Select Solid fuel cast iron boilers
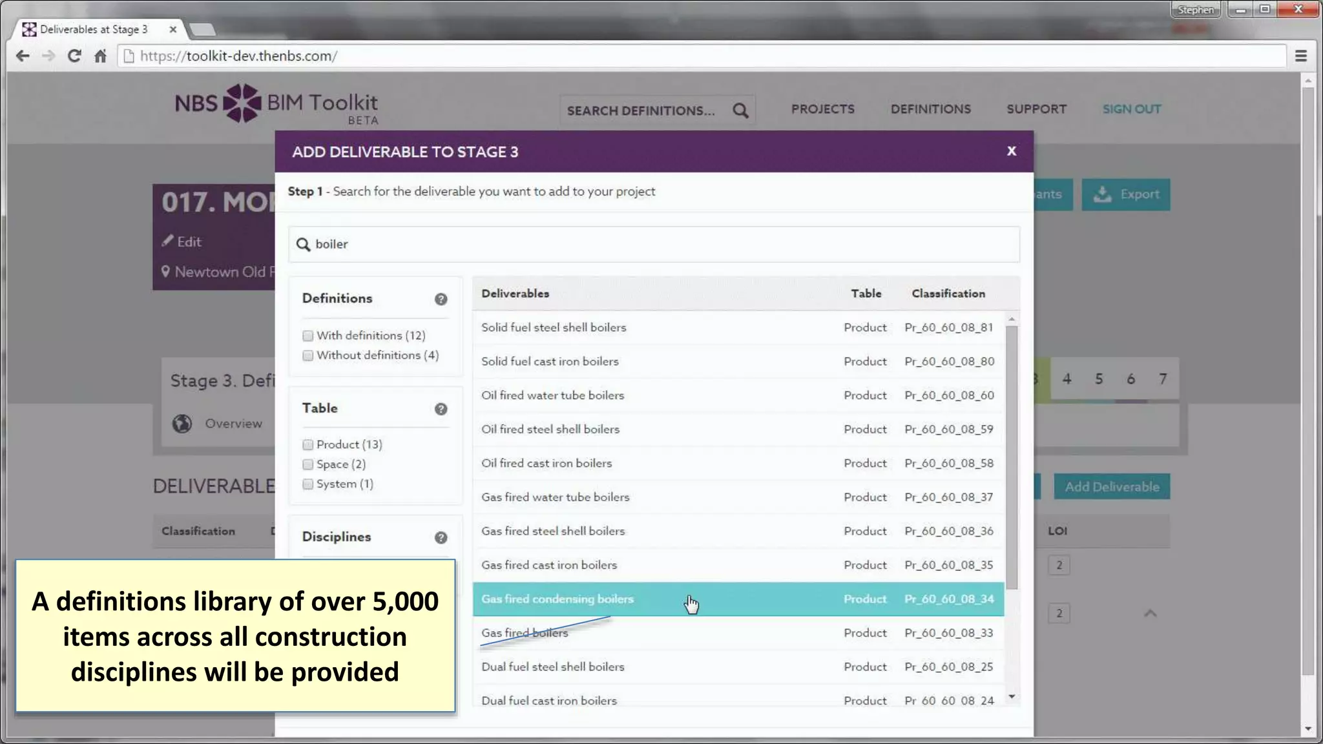This screenshot has height=744, width=1323. point(738,362)
